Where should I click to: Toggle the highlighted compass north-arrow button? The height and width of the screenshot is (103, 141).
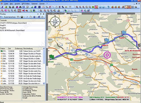(129, 7)
